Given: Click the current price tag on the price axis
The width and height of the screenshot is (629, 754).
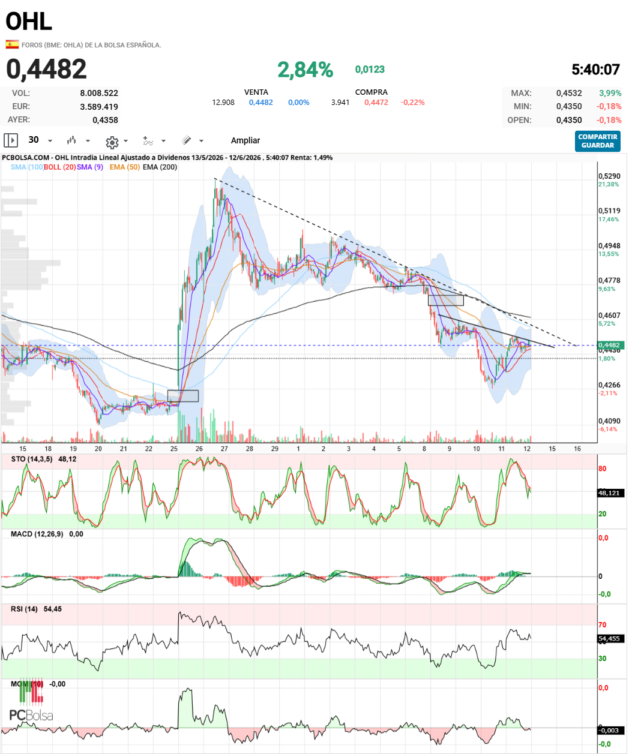Looking at the screenshot, I should tap(612, 346).
